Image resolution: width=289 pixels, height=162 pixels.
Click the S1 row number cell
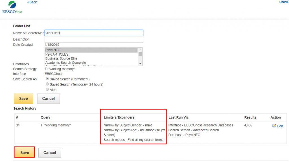[18, 125]
